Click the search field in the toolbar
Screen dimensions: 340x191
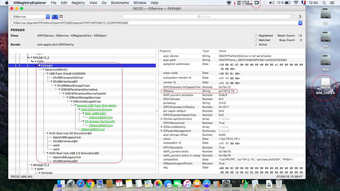pos(206,17)
